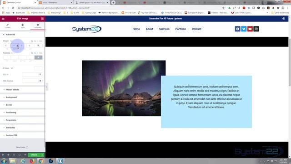Open the About nav link
The image size is (291, 164).
click(150, 29)
